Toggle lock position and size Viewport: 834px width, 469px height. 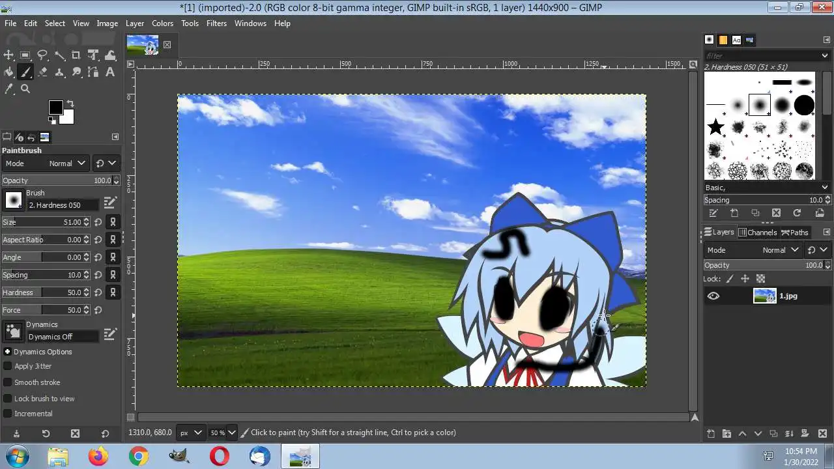click(745, 279)
